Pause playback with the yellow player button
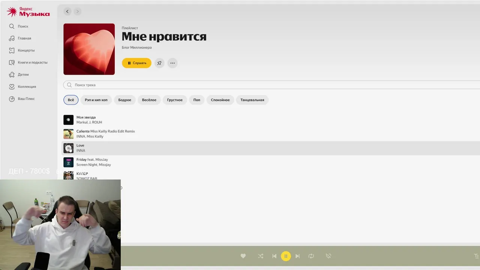The width and height of the screenshot is (480, 270). pos(286,256)
